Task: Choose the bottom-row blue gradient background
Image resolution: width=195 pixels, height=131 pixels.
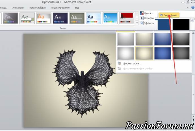Action: pyautogui.click(x=162, y=53)
